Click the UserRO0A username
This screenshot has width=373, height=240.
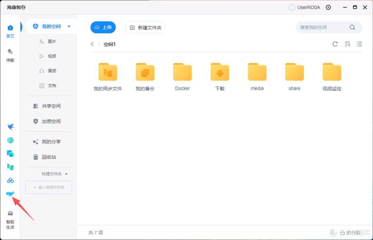pos(308,7)
